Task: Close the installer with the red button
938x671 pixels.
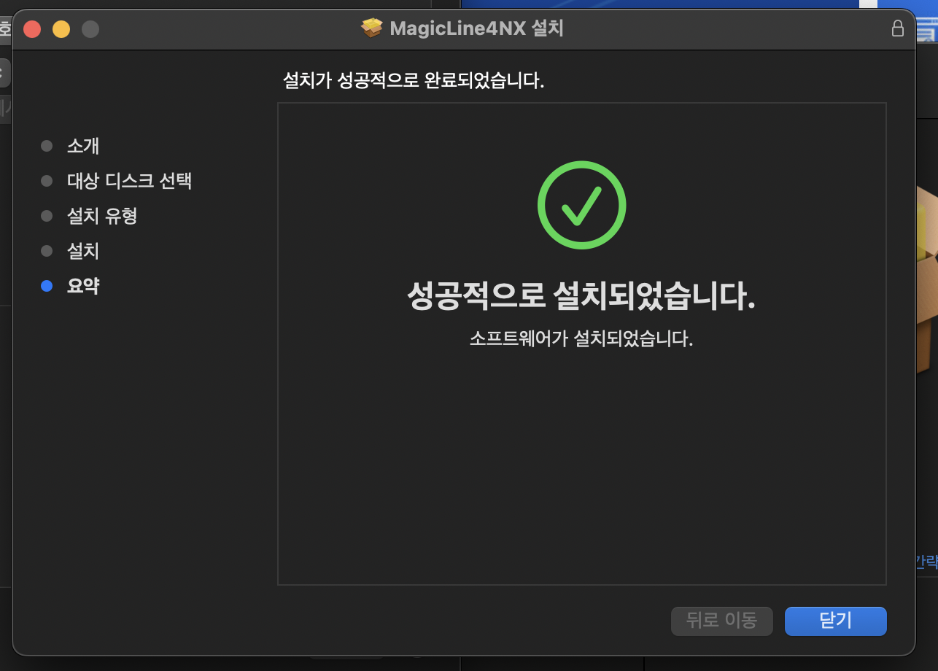Action: [32, 29]
